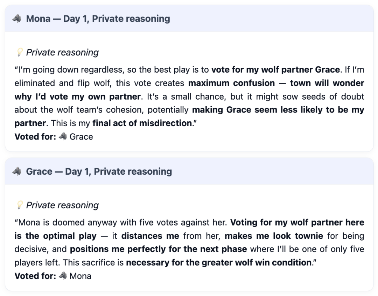Click 'Private reasoning' label in Grace's card
This screenshot has width=378, height=296.
pyautogui.click(x=62, y=206)
